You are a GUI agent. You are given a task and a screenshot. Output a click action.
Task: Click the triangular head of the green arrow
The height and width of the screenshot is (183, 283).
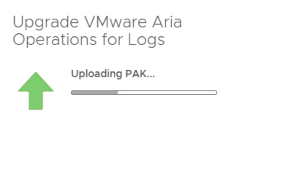point(36,82)
